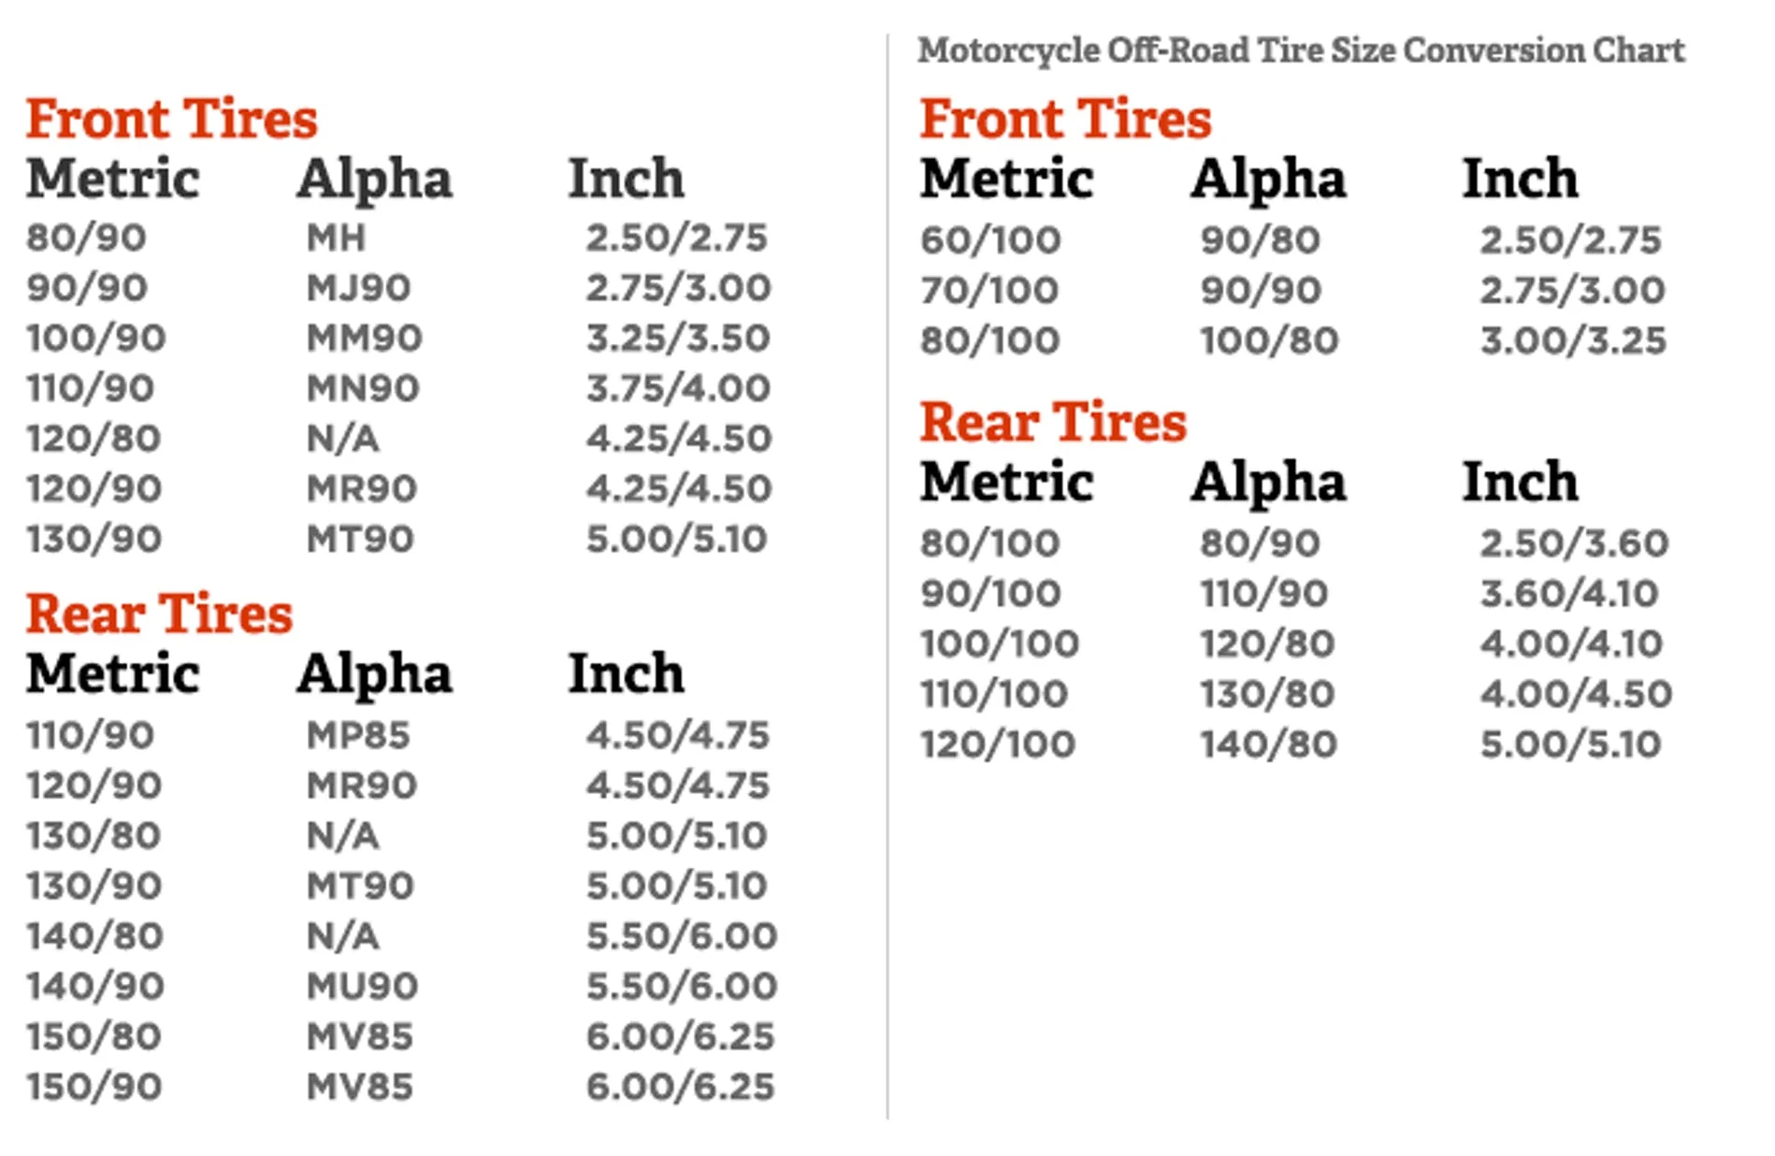Screen dimensions: 1775x1156
Task: Click the 3.00/3.25 inch size
Action: pos(1573,341)
